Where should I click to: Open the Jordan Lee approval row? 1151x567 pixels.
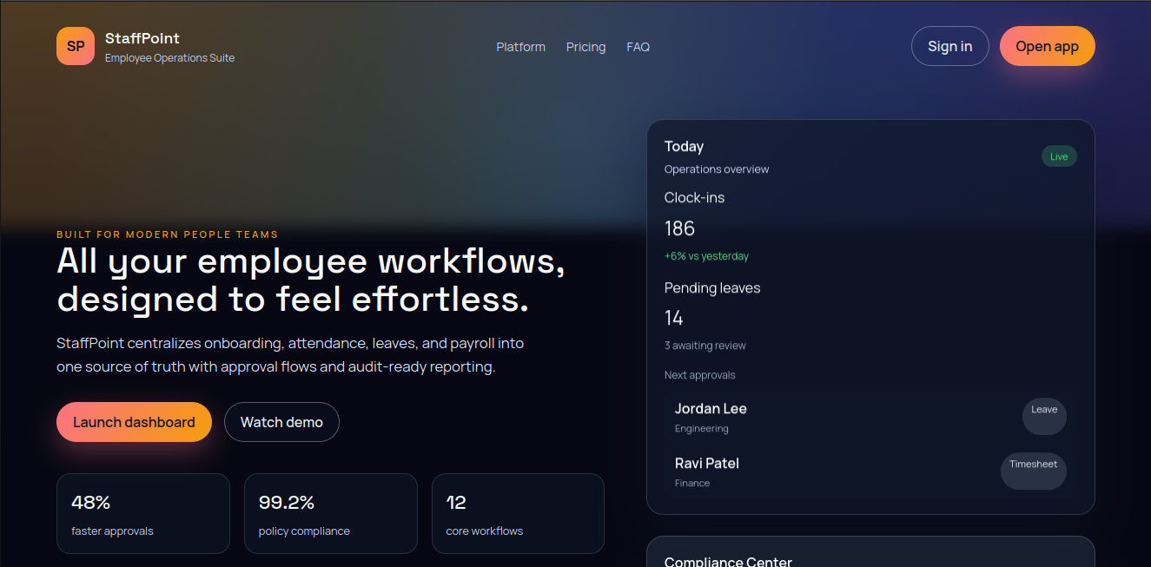[870, 417]
